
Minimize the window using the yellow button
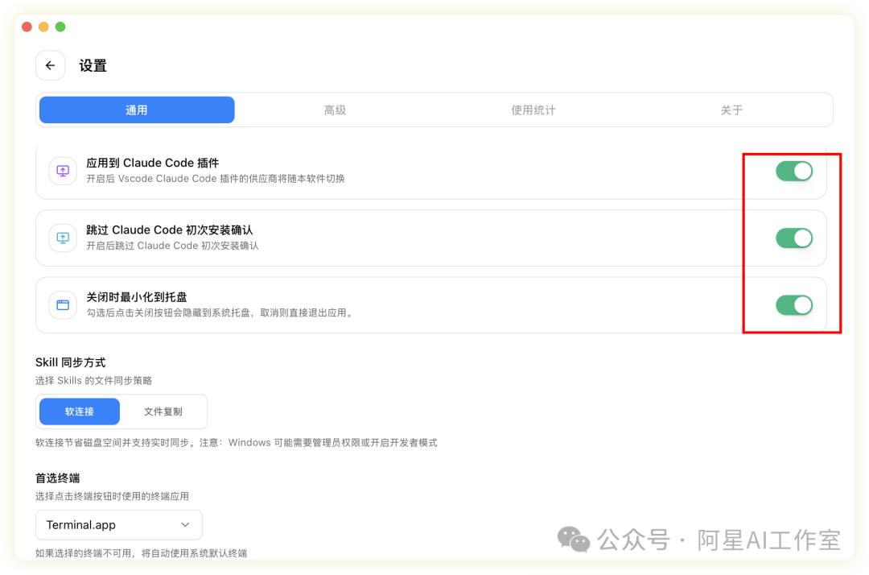(x=43, y=27)
